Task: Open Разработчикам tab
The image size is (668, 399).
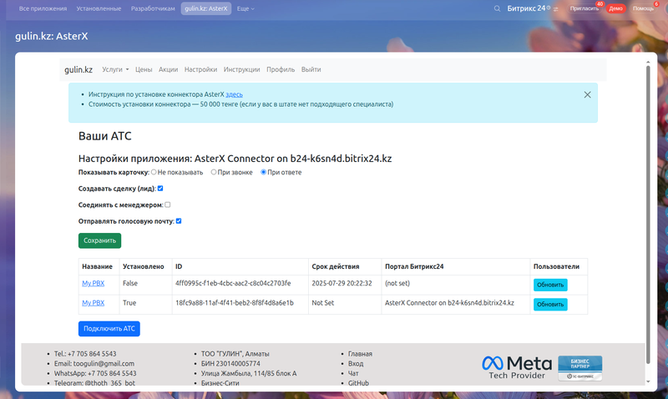Action: click(153, 8)
